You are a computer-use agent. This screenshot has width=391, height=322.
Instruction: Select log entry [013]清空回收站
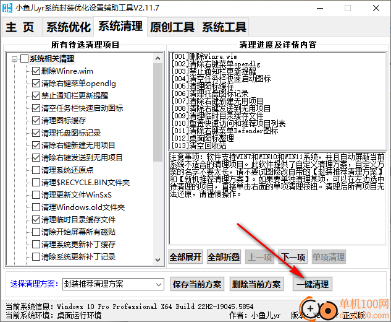click(x=199, y=146)
